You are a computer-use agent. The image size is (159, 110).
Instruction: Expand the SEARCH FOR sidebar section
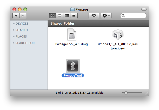(x=14, y=43)
